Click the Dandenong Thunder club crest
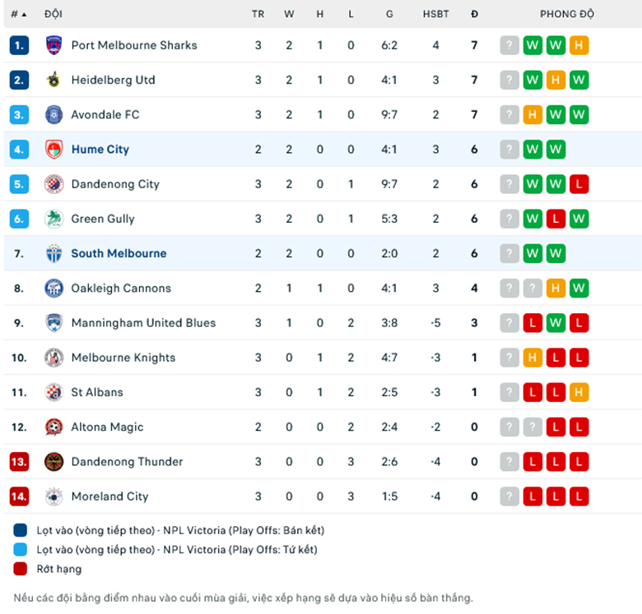Viewport: 642px width, 614px height. coord(53,461)
